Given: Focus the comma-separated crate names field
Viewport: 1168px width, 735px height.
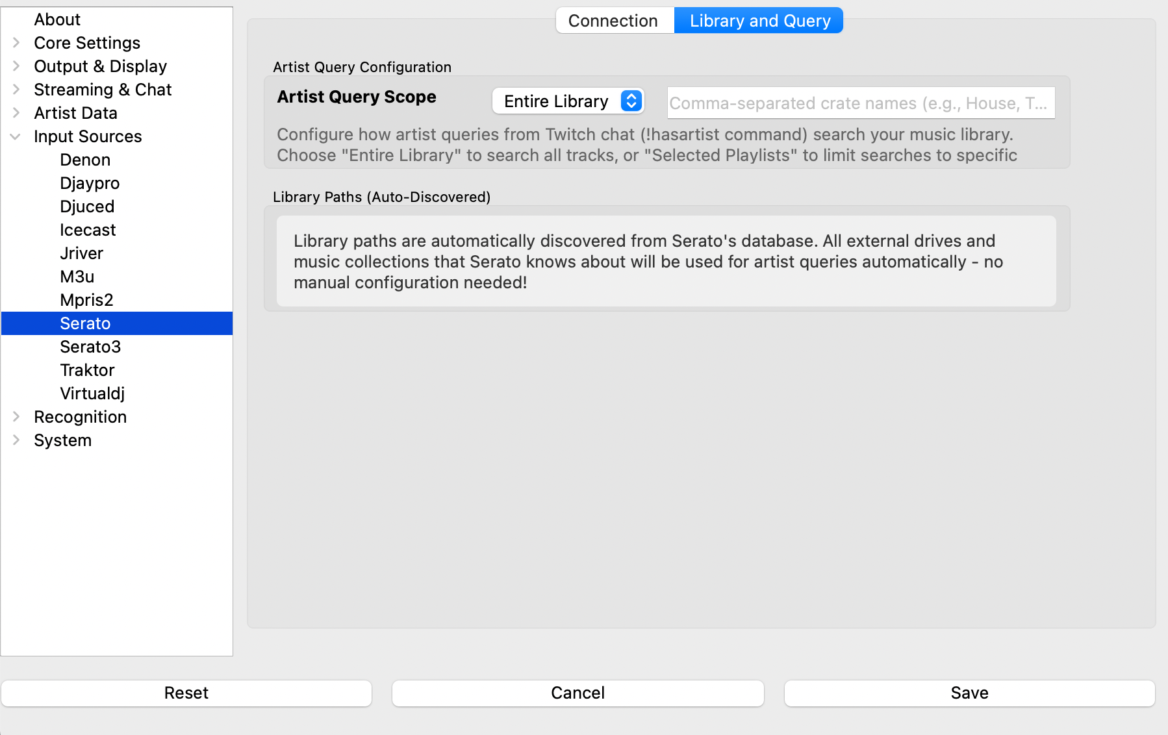Looking at the screenshot, I should (x=860, y=103).
